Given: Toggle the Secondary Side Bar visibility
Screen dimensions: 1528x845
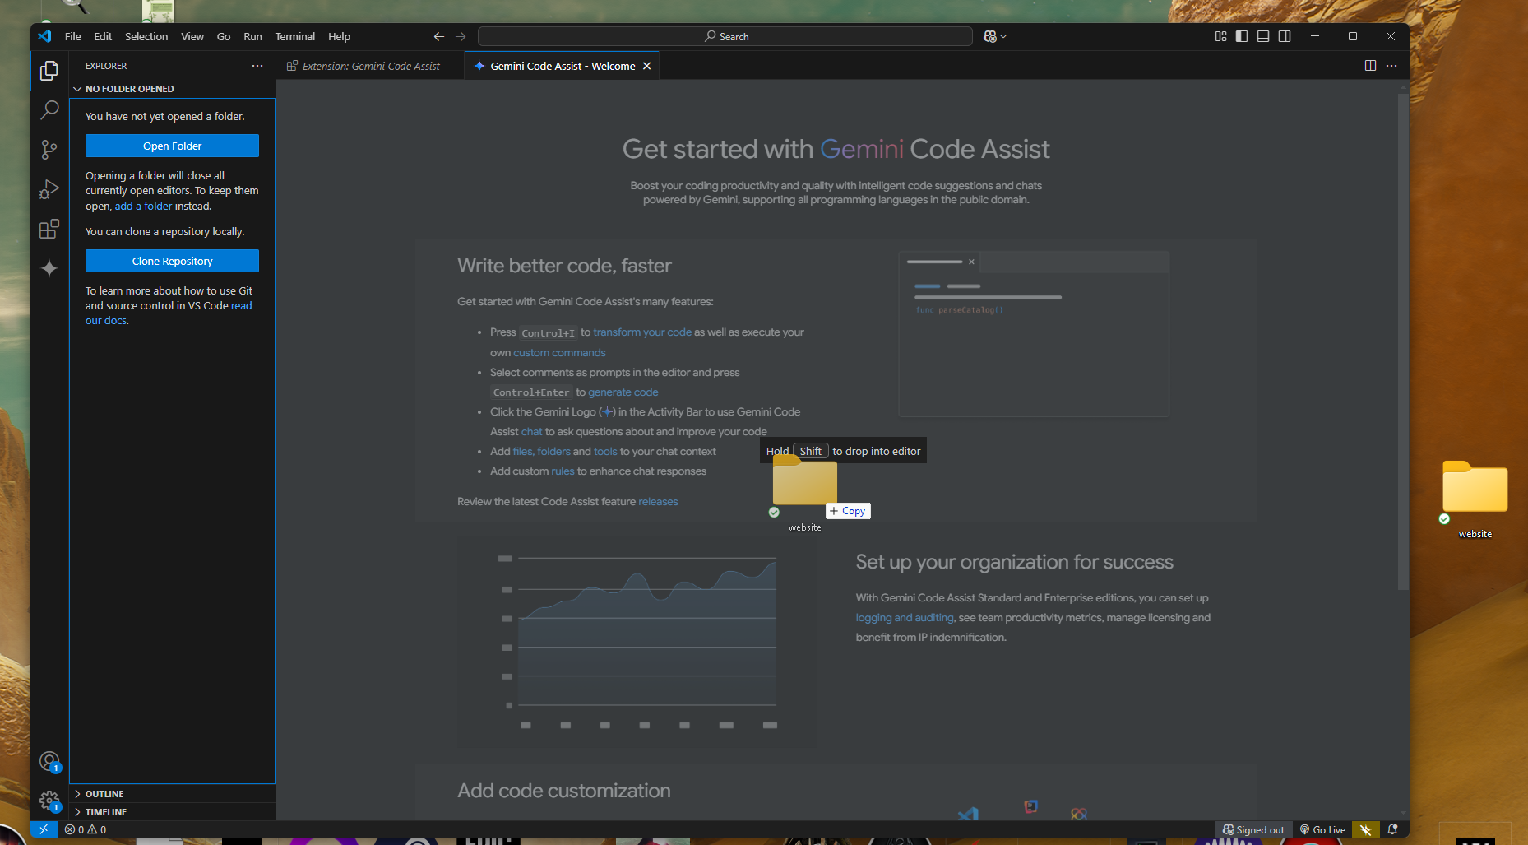Looking at the screenshot, I should (1285, 36).
